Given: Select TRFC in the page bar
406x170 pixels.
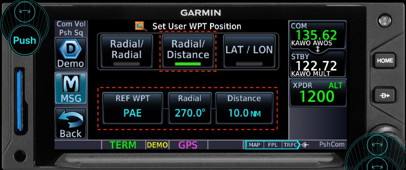Looking at the screenshot, I should click(290, 145).
